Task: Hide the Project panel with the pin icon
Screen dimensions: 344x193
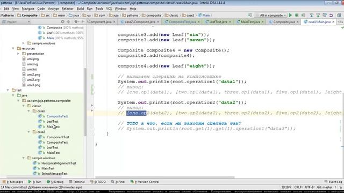Action: [x=83, y=21]
